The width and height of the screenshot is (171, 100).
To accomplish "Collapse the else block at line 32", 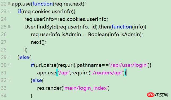I will pos(9,80).
